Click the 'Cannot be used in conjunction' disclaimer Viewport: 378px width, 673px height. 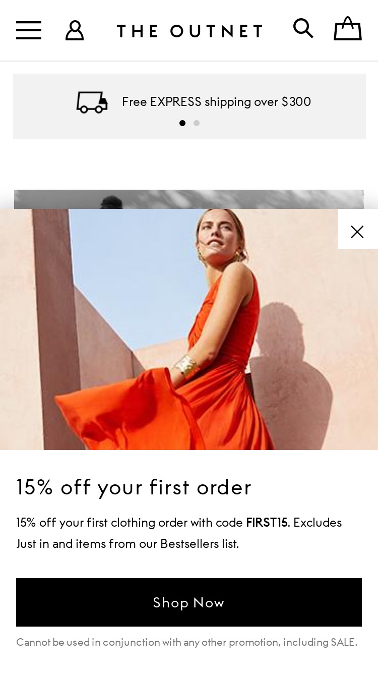[x=186, y=642]
